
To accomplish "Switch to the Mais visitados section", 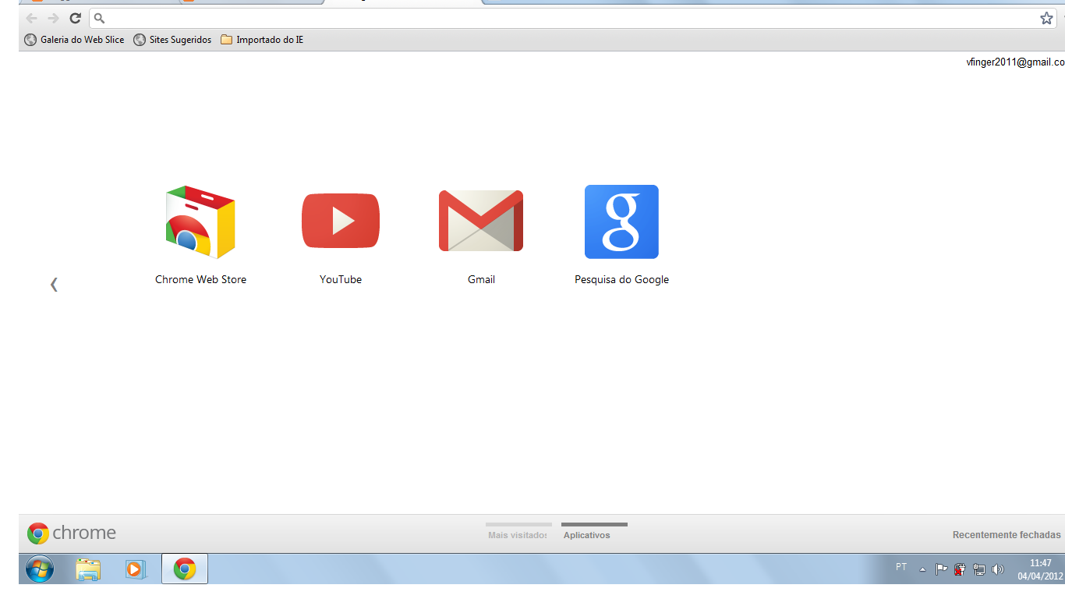I will click(x=518, y=535).
